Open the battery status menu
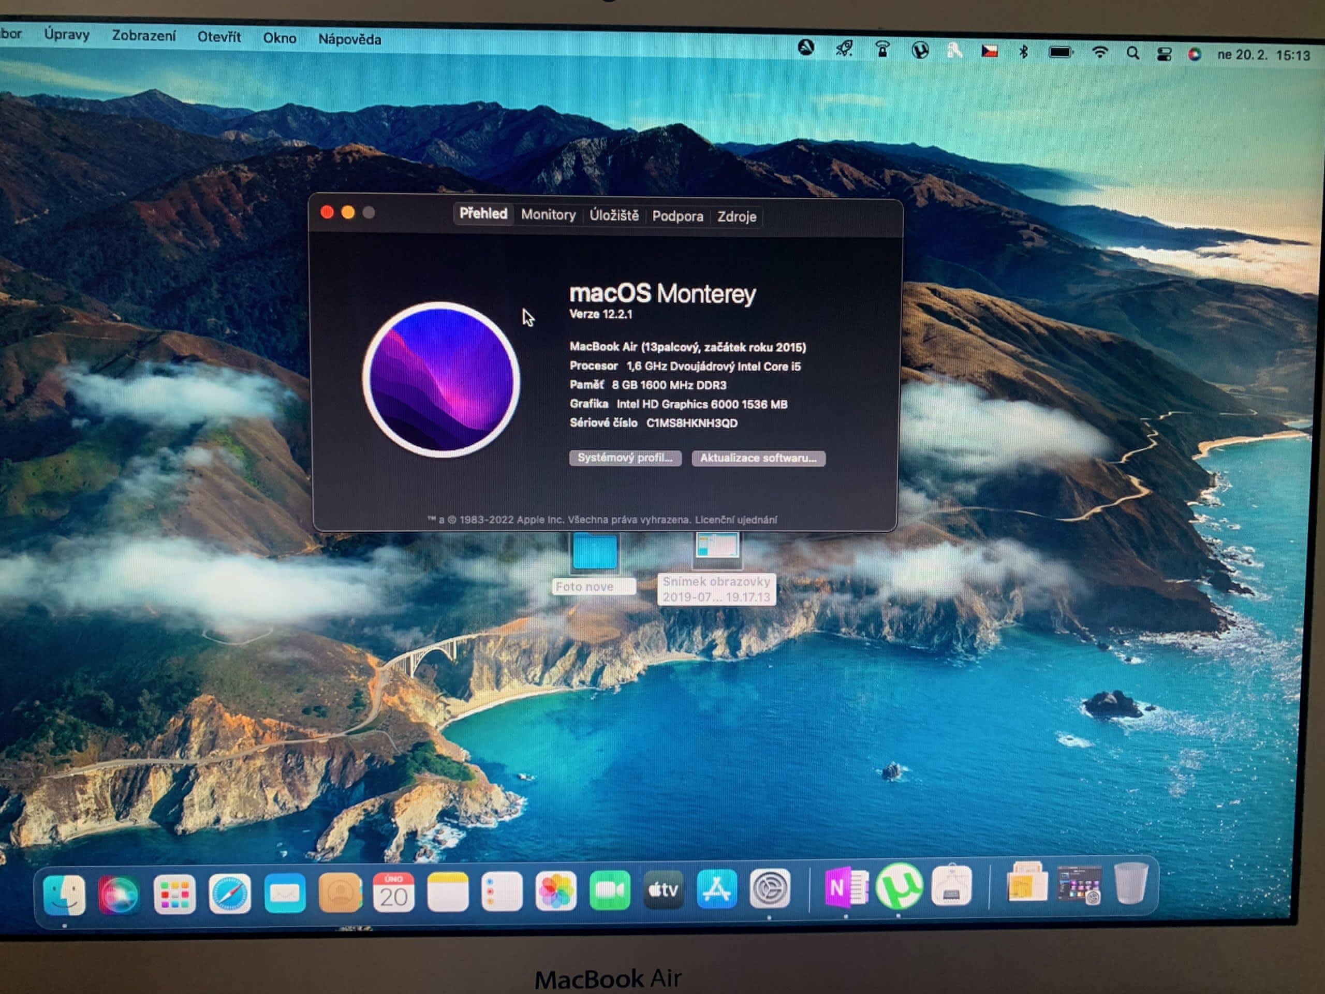The width and height of the screenshot is (1325, 994). (1060, 53)
